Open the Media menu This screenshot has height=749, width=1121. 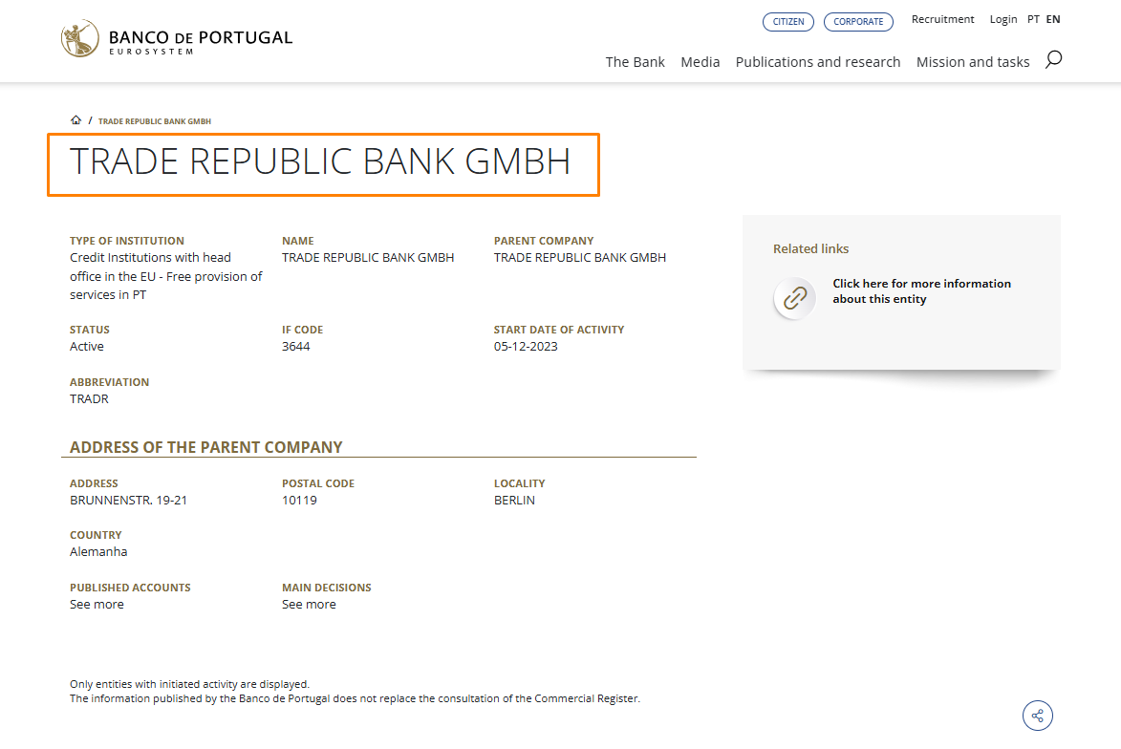[700, 62]
